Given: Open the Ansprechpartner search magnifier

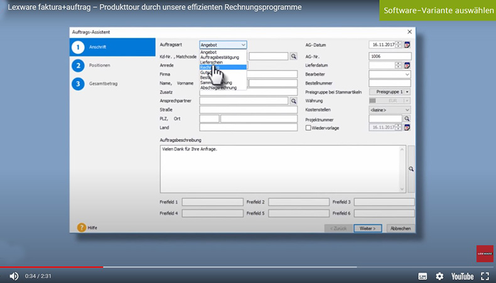Looking at the screenshot, I should (x=294, y=101).
